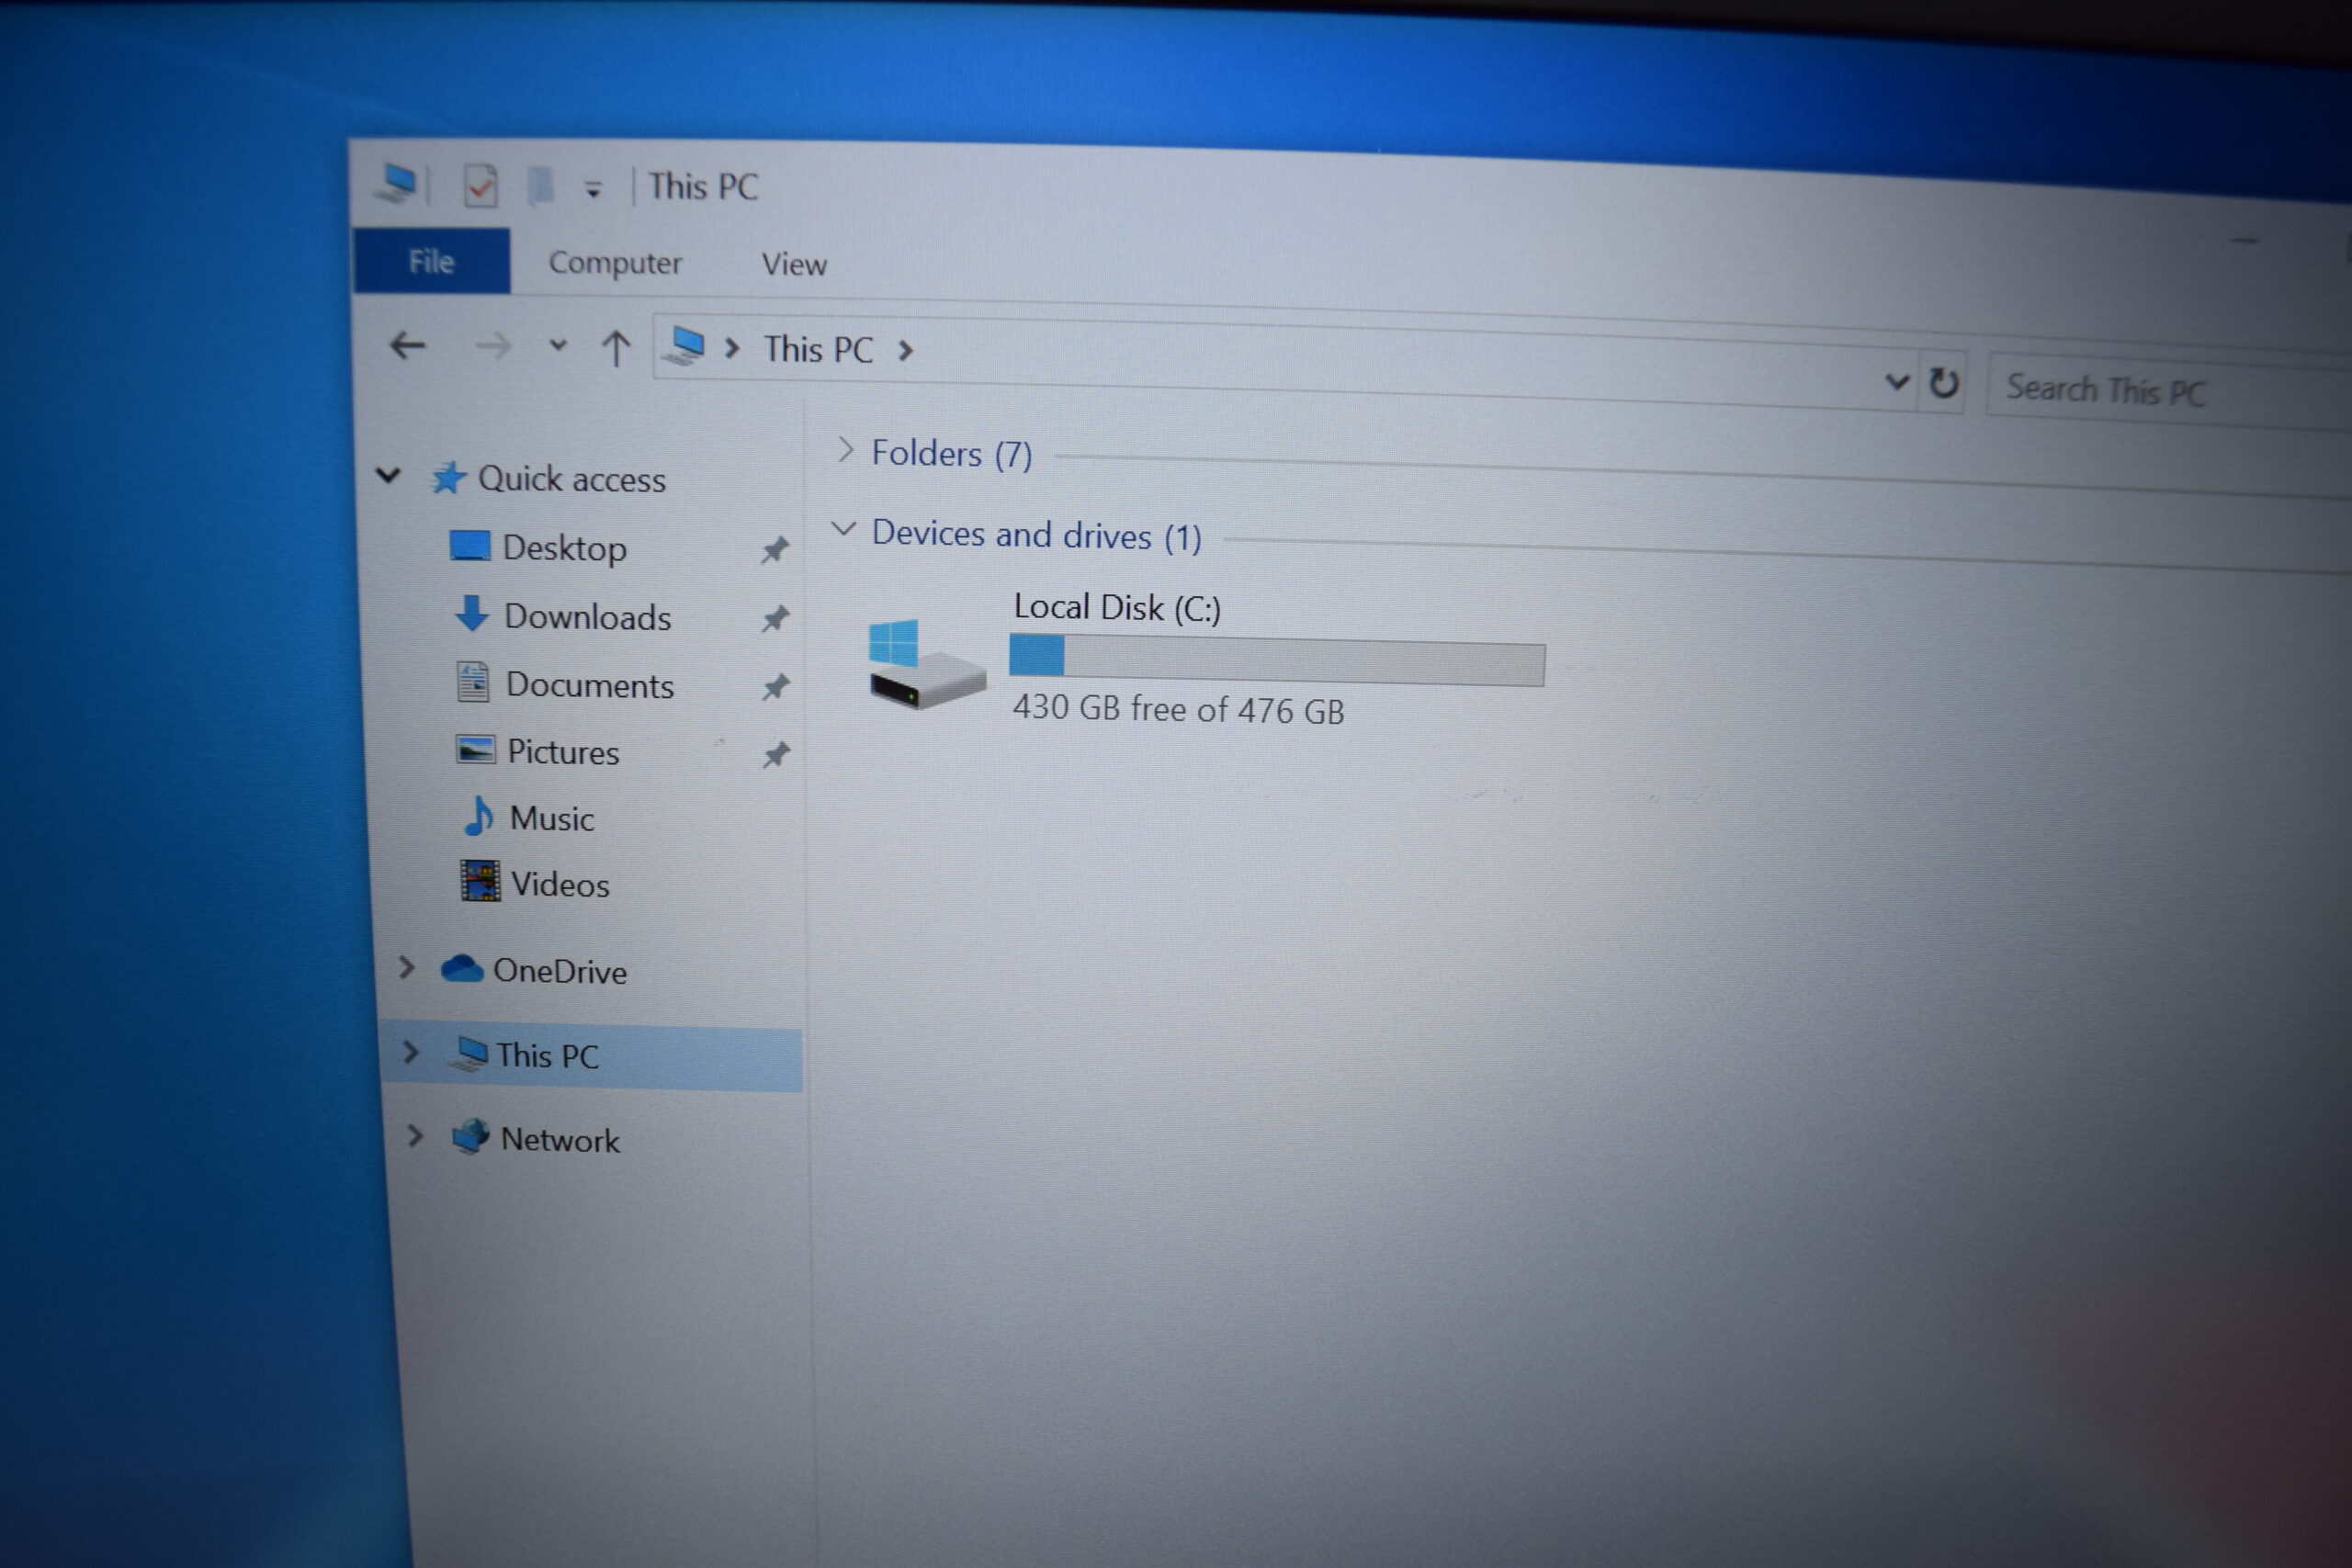
Task: Click the pin icon beside Downloads
Action: click(x=775, y=619)
